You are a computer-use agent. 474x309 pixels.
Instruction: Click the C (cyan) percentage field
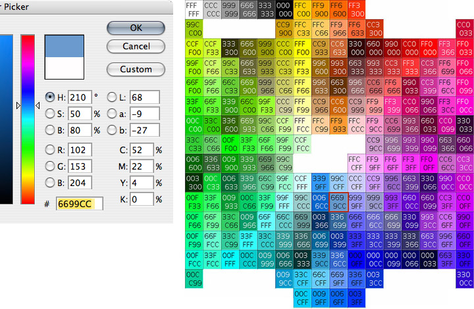click(140, 149)
